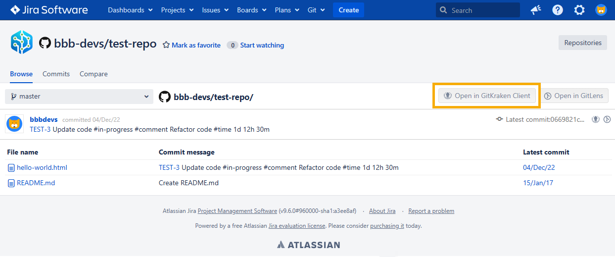Click the File name column header
This screenshot has width=615, height=257.
click(x=23, y=152)
